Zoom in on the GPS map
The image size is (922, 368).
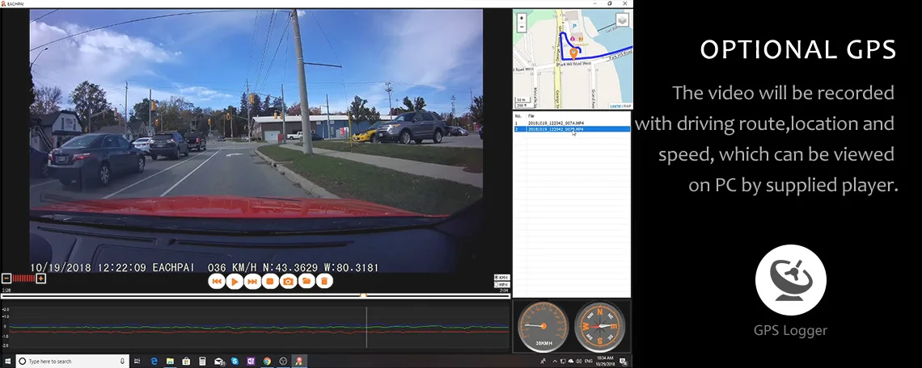point(522,18)
